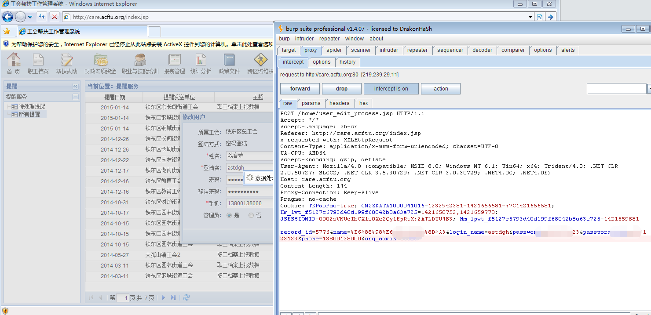Click the IE favorites star icon

click(x=7, y=31)
